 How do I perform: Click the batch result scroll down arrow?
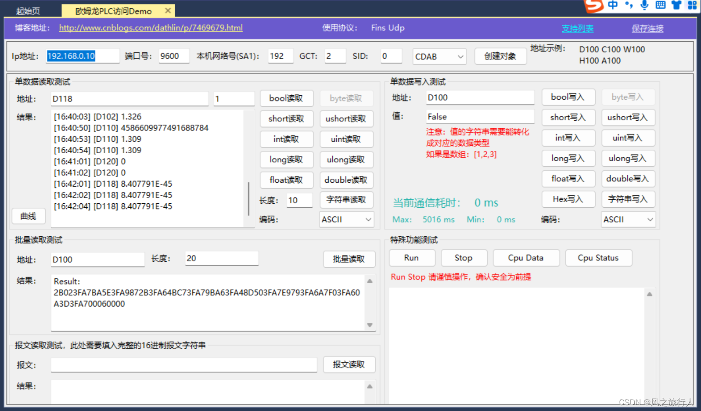(x=370, y=325)
